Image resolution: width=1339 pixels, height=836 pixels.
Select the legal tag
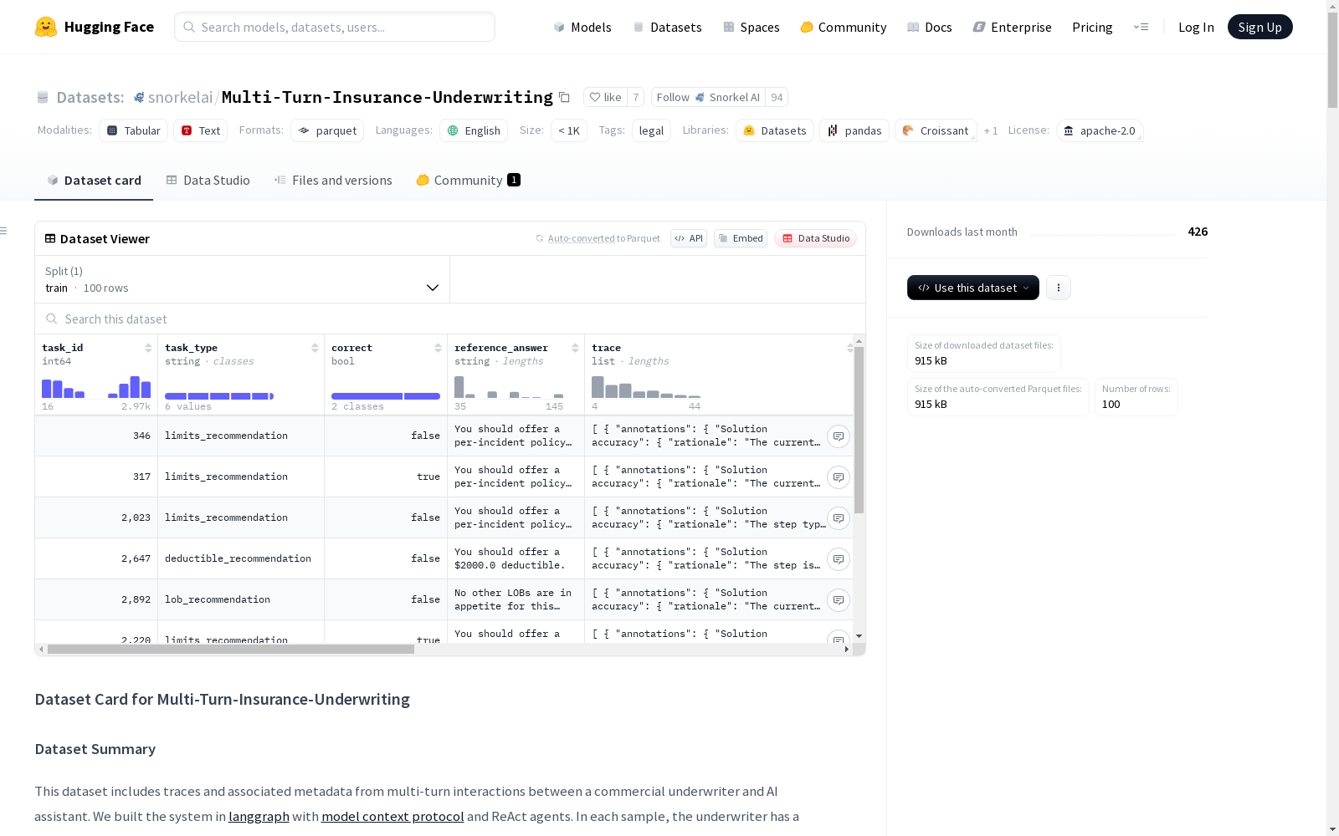coord(651,130)
